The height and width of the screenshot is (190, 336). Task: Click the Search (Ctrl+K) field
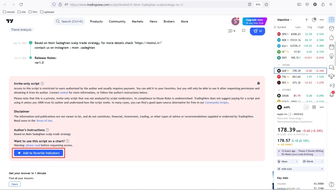pos(70,22)
